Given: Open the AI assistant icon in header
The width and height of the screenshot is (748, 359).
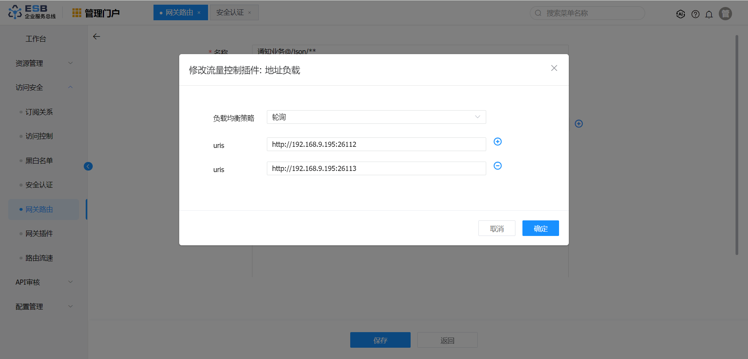Looking at the screenshot, I should tap(681, 14).
